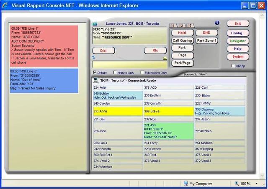This screenshot has height=189, width=268.
Task: Select extension 241 Larry
Action: pos(169,143)
